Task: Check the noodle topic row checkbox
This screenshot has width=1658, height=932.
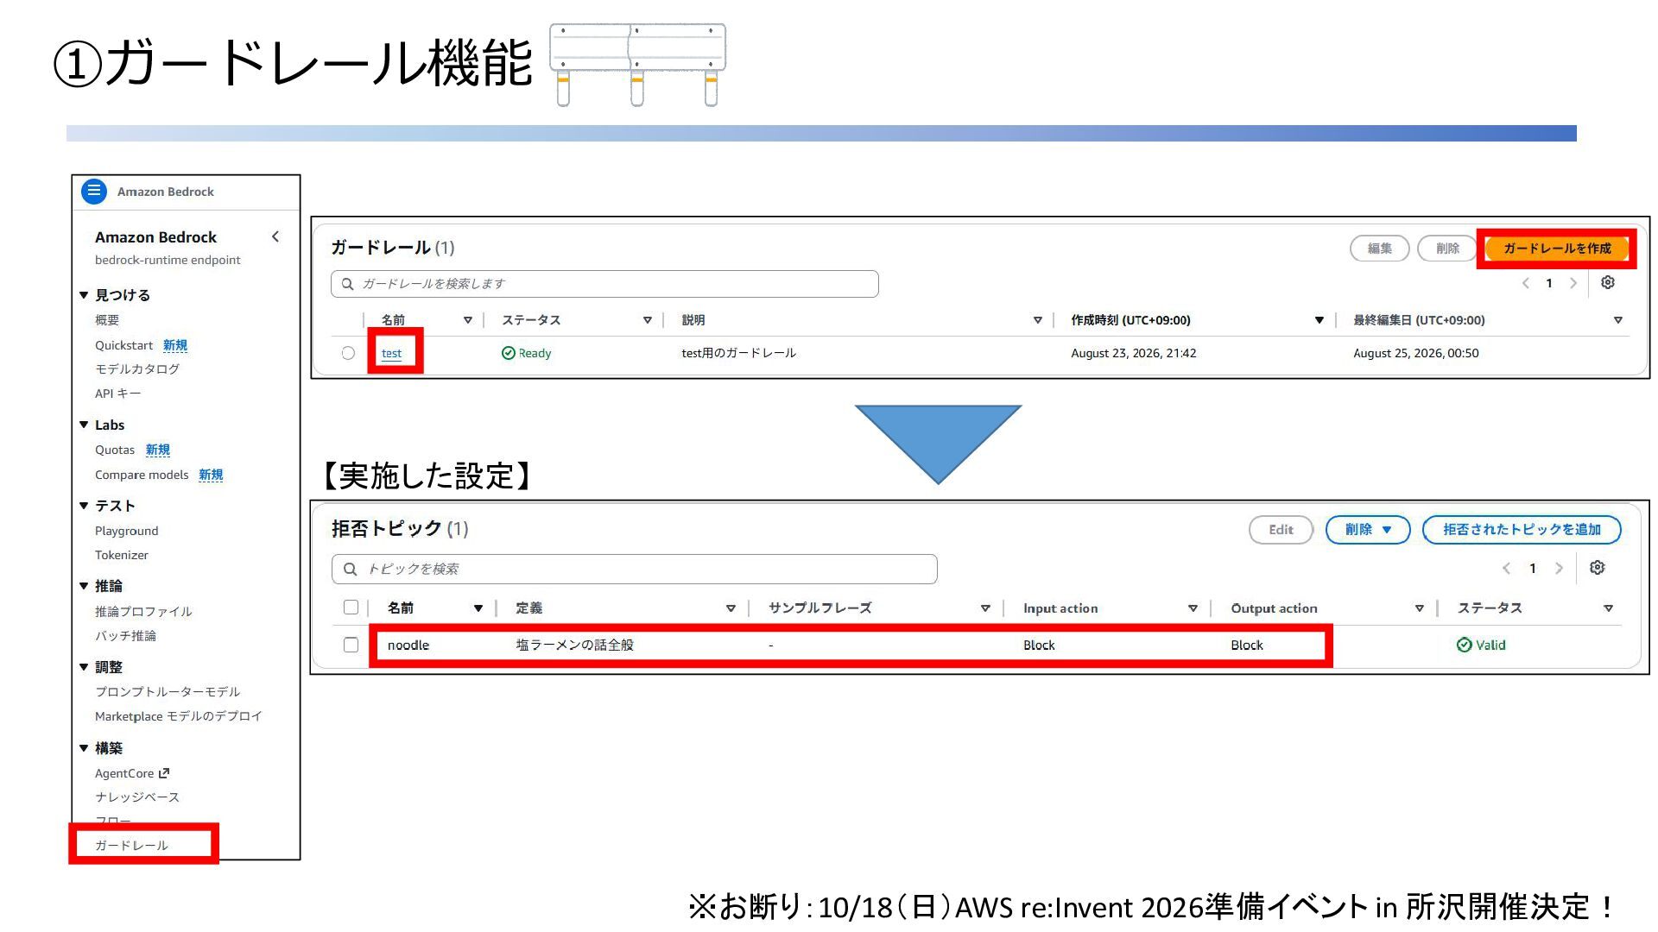Action: [351, 645]
